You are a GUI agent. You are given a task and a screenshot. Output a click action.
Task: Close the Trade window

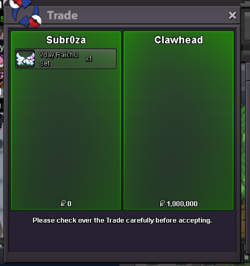[232, 15]
